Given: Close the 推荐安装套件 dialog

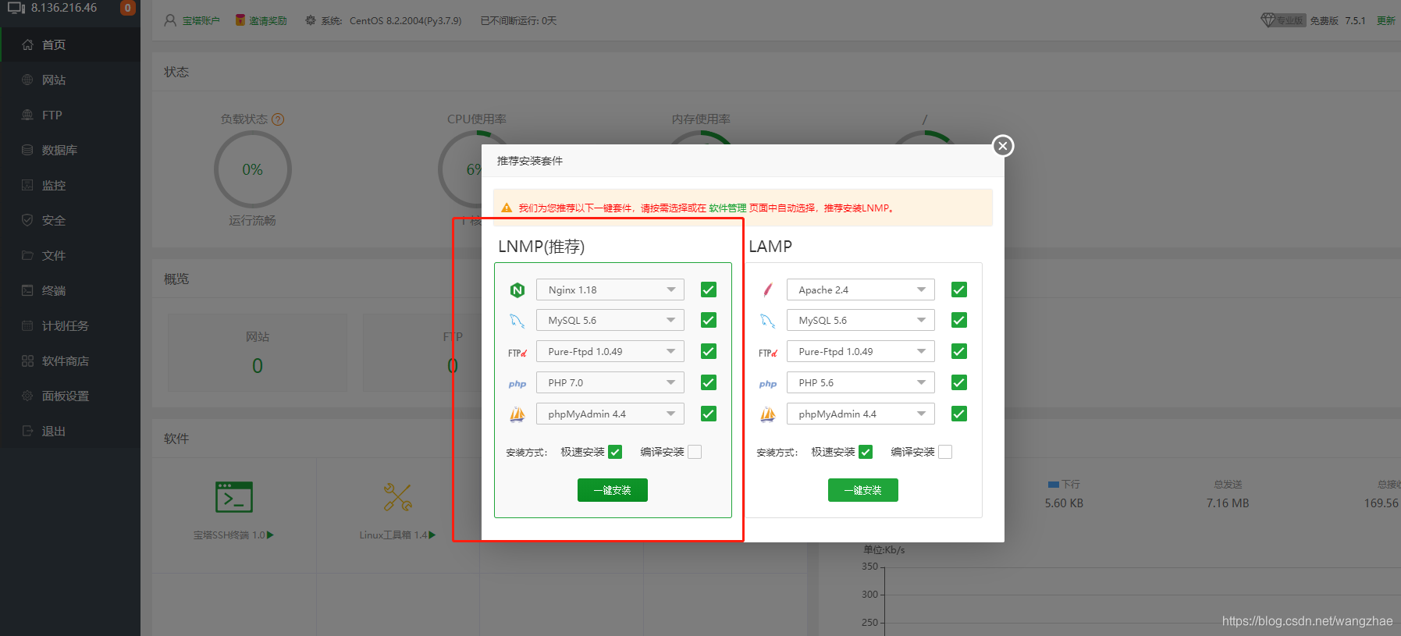Looking at the screenshot, I should pos(1003,146).
